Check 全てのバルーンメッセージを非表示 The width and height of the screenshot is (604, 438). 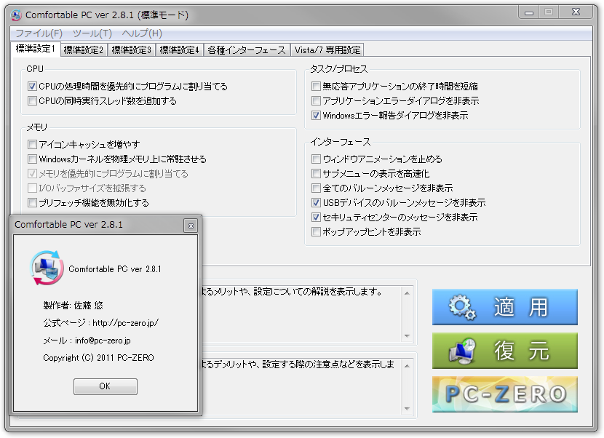click(316, 188)
